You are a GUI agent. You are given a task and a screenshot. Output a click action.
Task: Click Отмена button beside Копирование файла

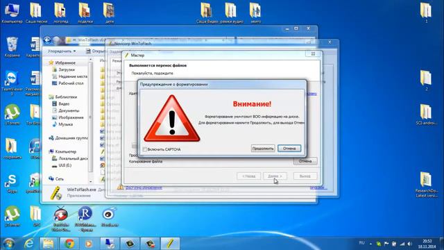pos(305,161)
